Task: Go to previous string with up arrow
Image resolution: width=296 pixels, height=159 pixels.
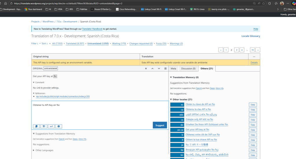Action: (152, 68)
